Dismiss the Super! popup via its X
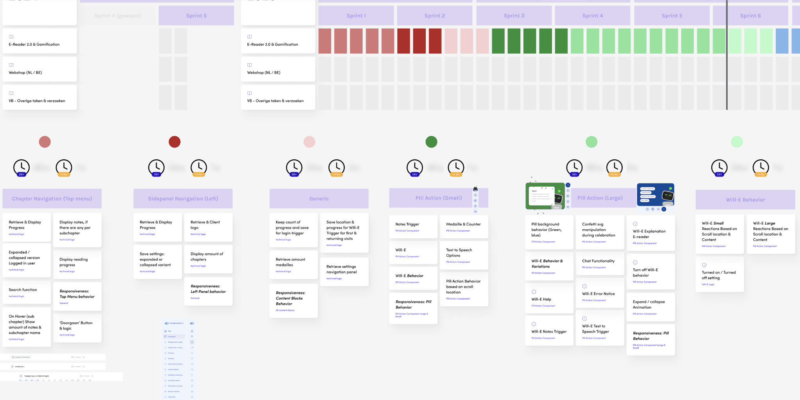 coord(552,189)
